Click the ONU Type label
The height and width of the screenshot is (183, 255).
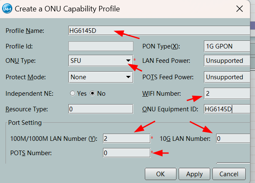coord(21,61)
